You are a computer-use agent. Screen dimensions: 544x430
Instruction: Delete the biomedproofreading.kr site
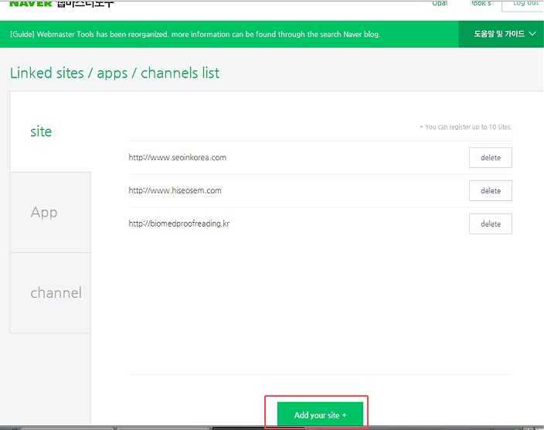[491, 224]
